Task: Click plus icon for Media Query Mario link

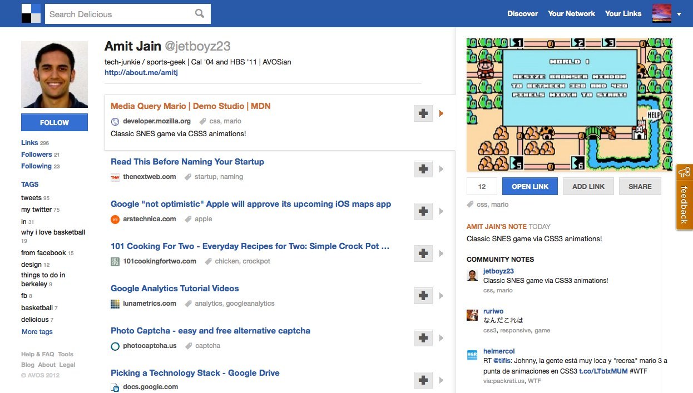Action: (x=423, y=113)
